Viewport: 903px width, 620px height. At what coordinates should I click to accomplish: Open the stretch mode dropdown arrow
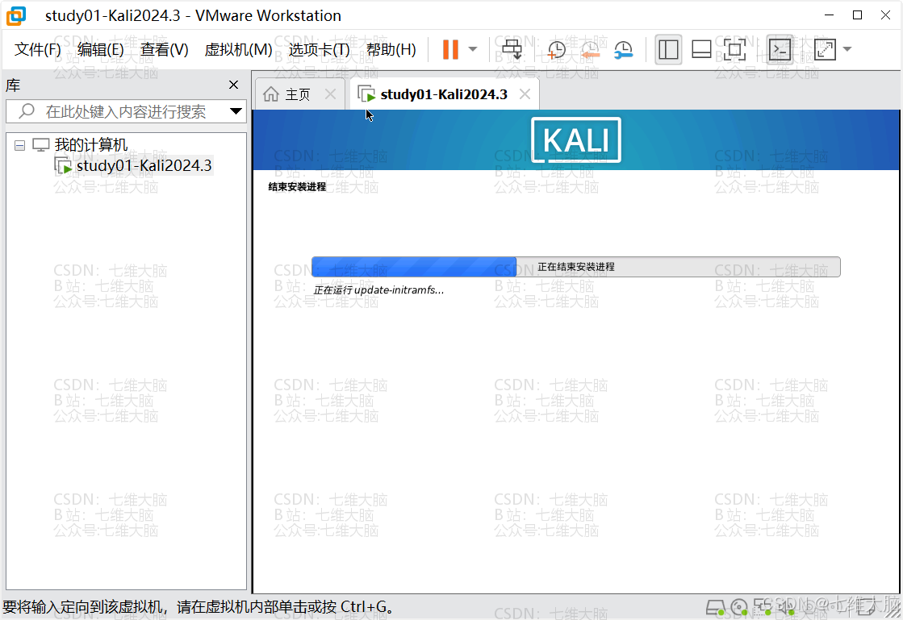click(x=847, y=49)
